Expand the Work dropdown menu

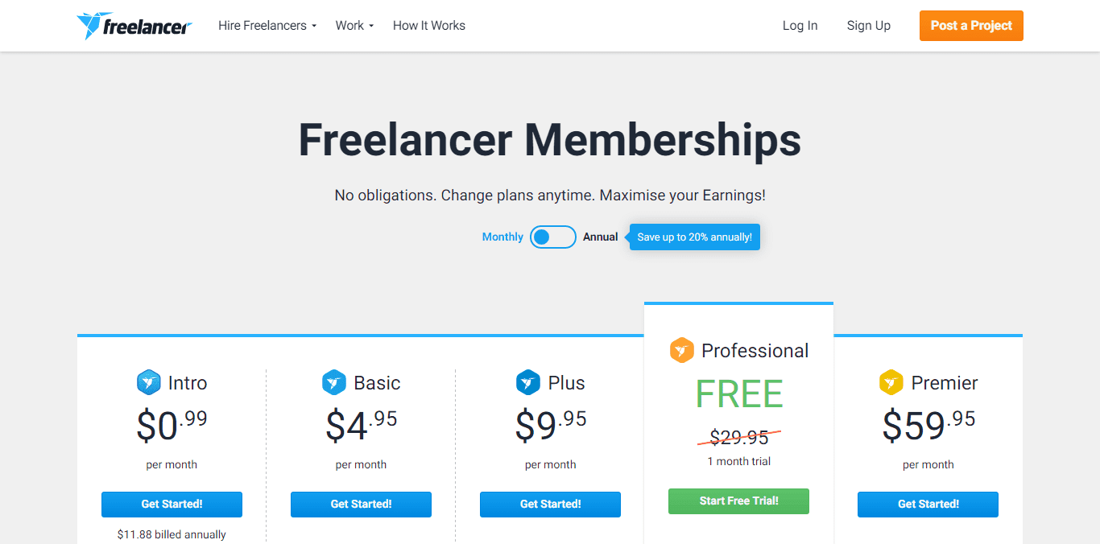pyautogui.click(x=354, y=25)
